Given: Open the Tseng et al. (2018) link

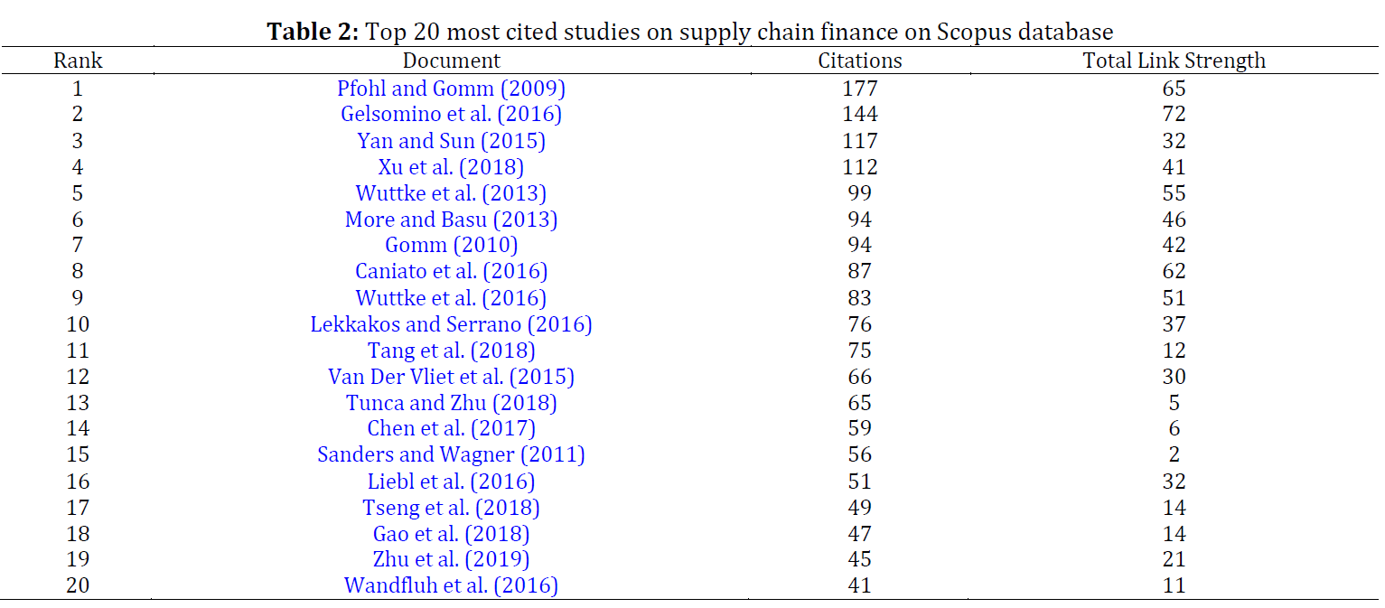Looking at the screenshot, I should [x=451, y=508].
